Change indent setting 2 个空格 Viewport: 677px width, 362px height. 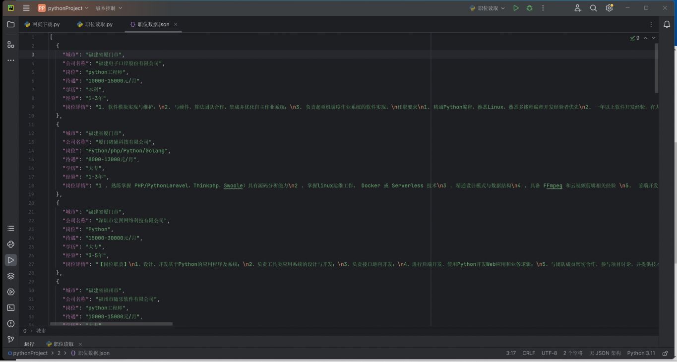[x=573, y=353]
